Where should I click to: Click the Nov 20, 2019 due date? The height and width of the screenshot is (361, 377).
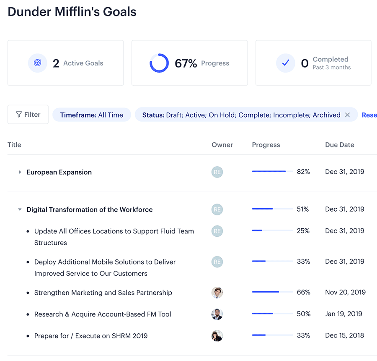(x=345, y=292)
